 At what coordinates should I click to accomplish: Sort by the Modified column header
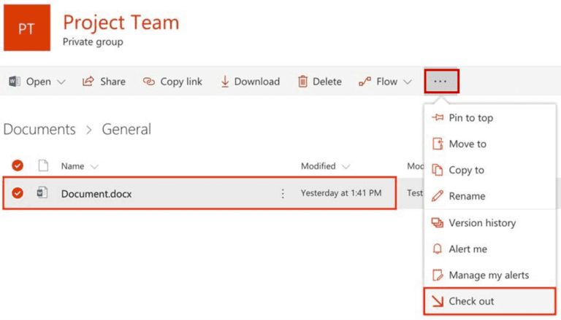pyautogui.click(x=318, y=166)
